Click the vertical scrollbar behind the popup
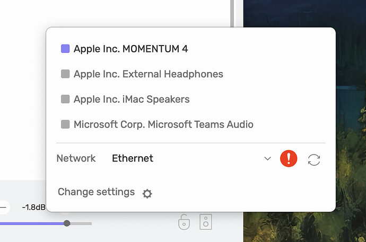The height and width of the screenshot is (242, 366). point(232,13)
